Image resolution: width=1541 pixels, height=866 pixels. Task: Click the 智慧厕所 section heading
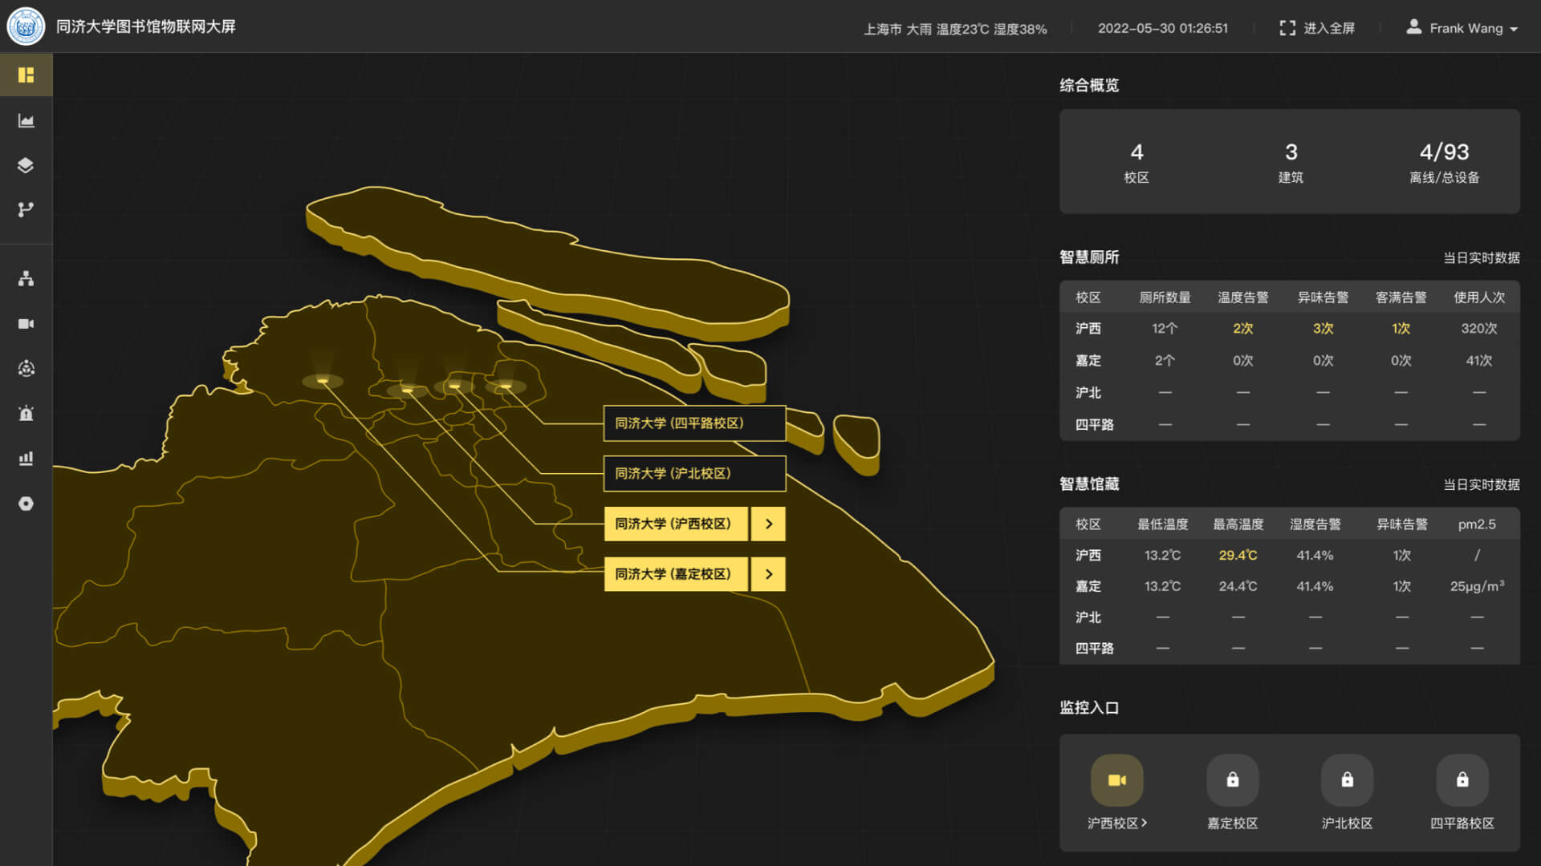pos(1089,257)
